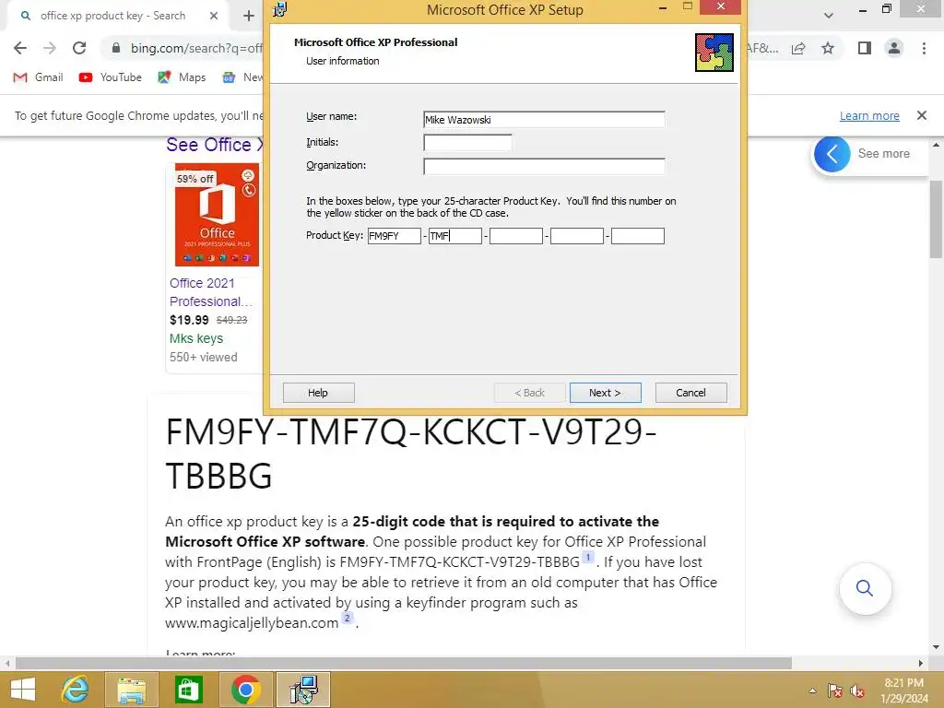Open Chrome profile menu
The height and width of the screenshot is (708, 944).
pyautogui.click(x=894, y=48)
